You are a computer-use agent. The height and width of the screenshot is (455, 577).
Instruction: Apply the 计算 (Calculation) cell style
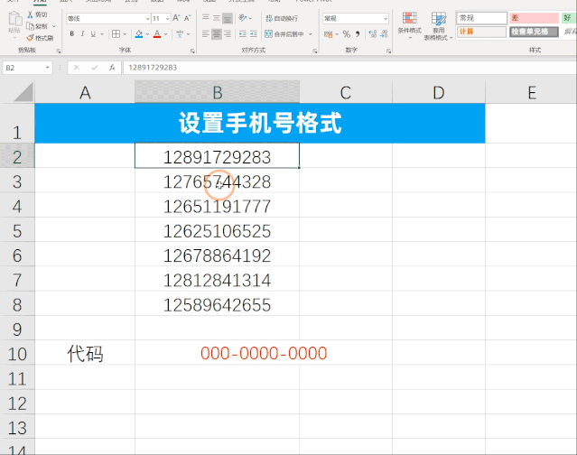pos(481,32)
